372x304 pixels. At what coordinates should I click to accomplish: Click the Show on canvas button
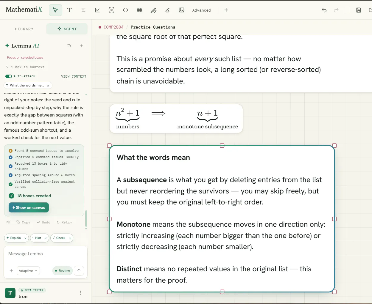[29, 207]
